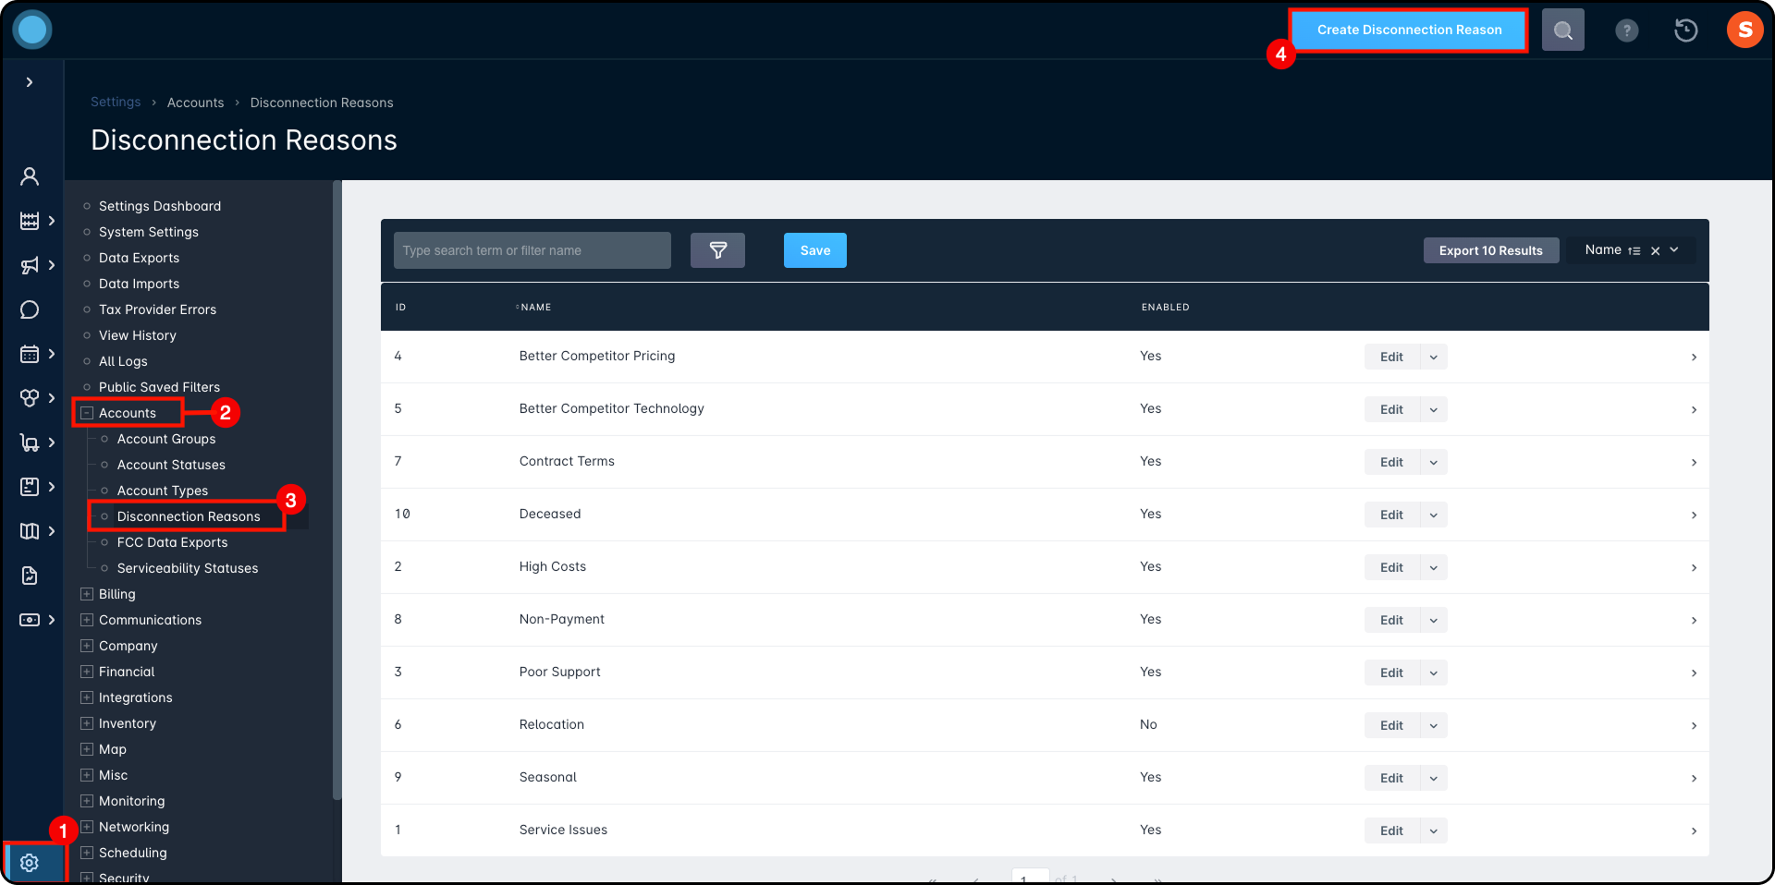Open the row chevron for Seasonal
Viewport: 1775px width, 885px height.
pos(1694,779)
